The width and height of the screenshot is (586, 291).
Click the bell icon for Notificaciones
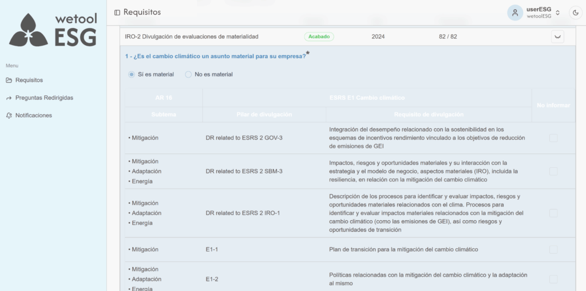[x=9, y=116]
